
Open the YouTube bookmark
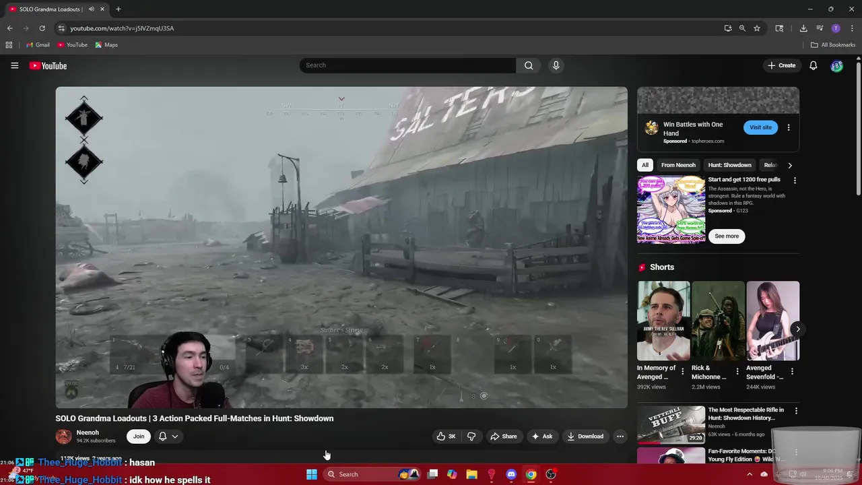click(x=72, y=45)
